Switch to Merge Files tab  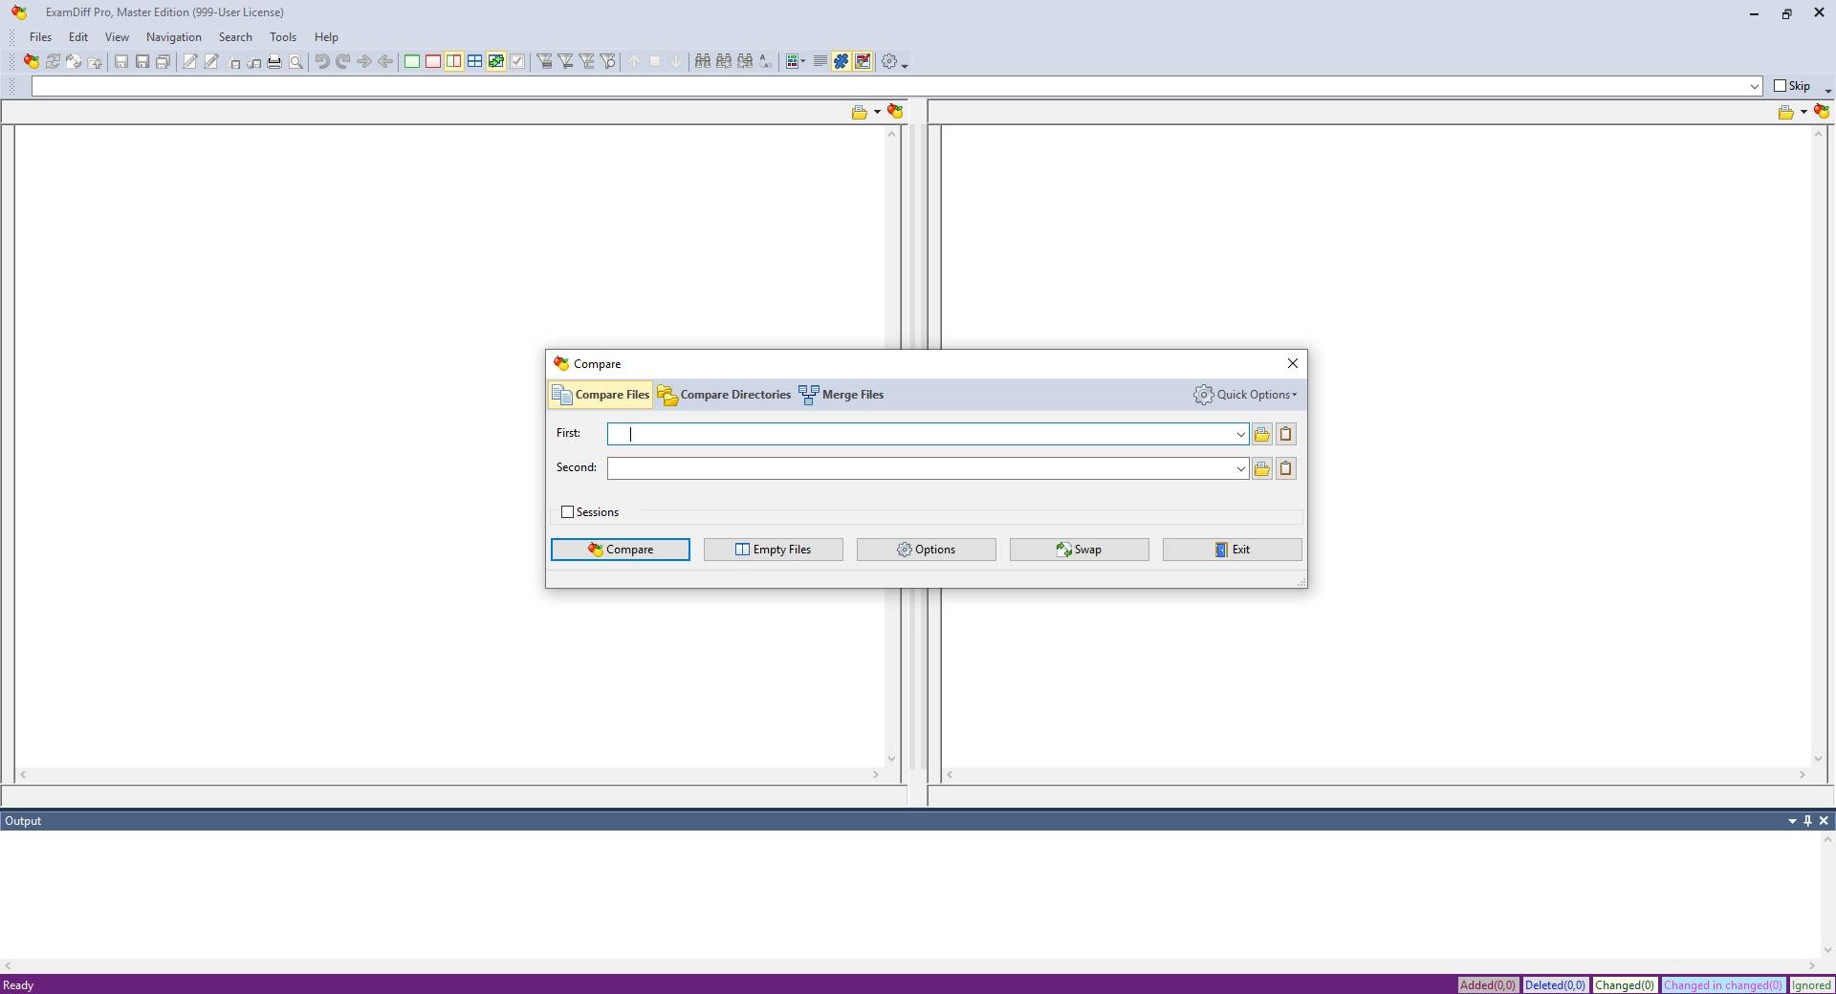point(841,395)
